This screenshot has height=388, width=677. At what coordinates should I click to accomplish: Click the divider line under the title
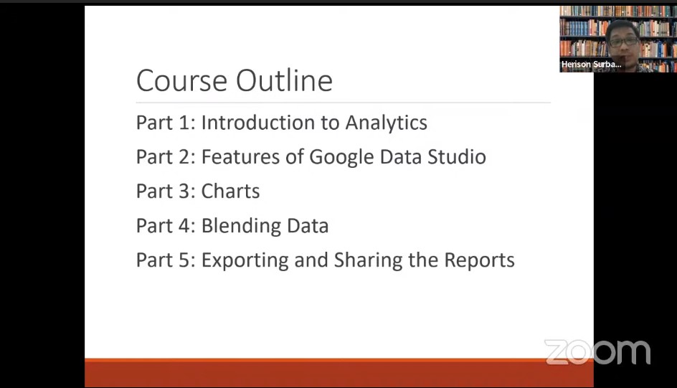point(344,103)
